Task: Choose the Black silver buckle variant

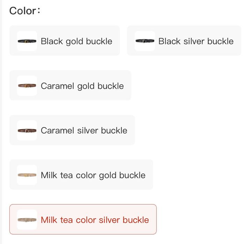Action: pyautogui.click(x=184, y=41)
